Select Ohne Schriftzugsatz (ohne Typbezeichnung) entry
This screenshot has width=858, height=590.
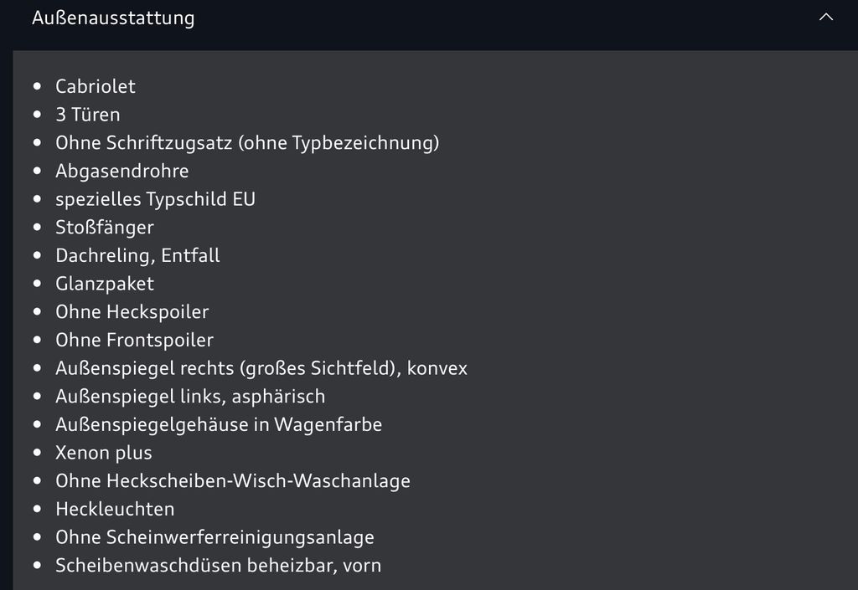click(247, 143)
